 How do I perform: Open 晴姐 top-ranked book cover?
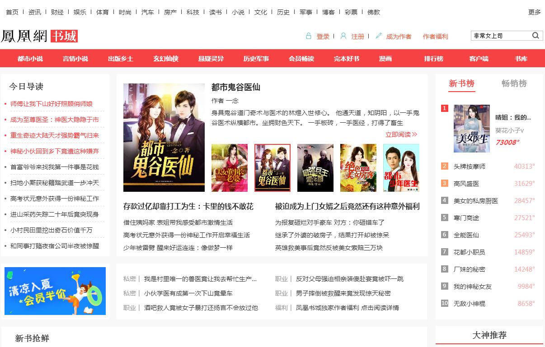pos(471,129)
